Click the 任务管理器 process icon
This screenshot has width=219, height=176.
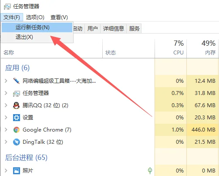(x=16, y=93)
